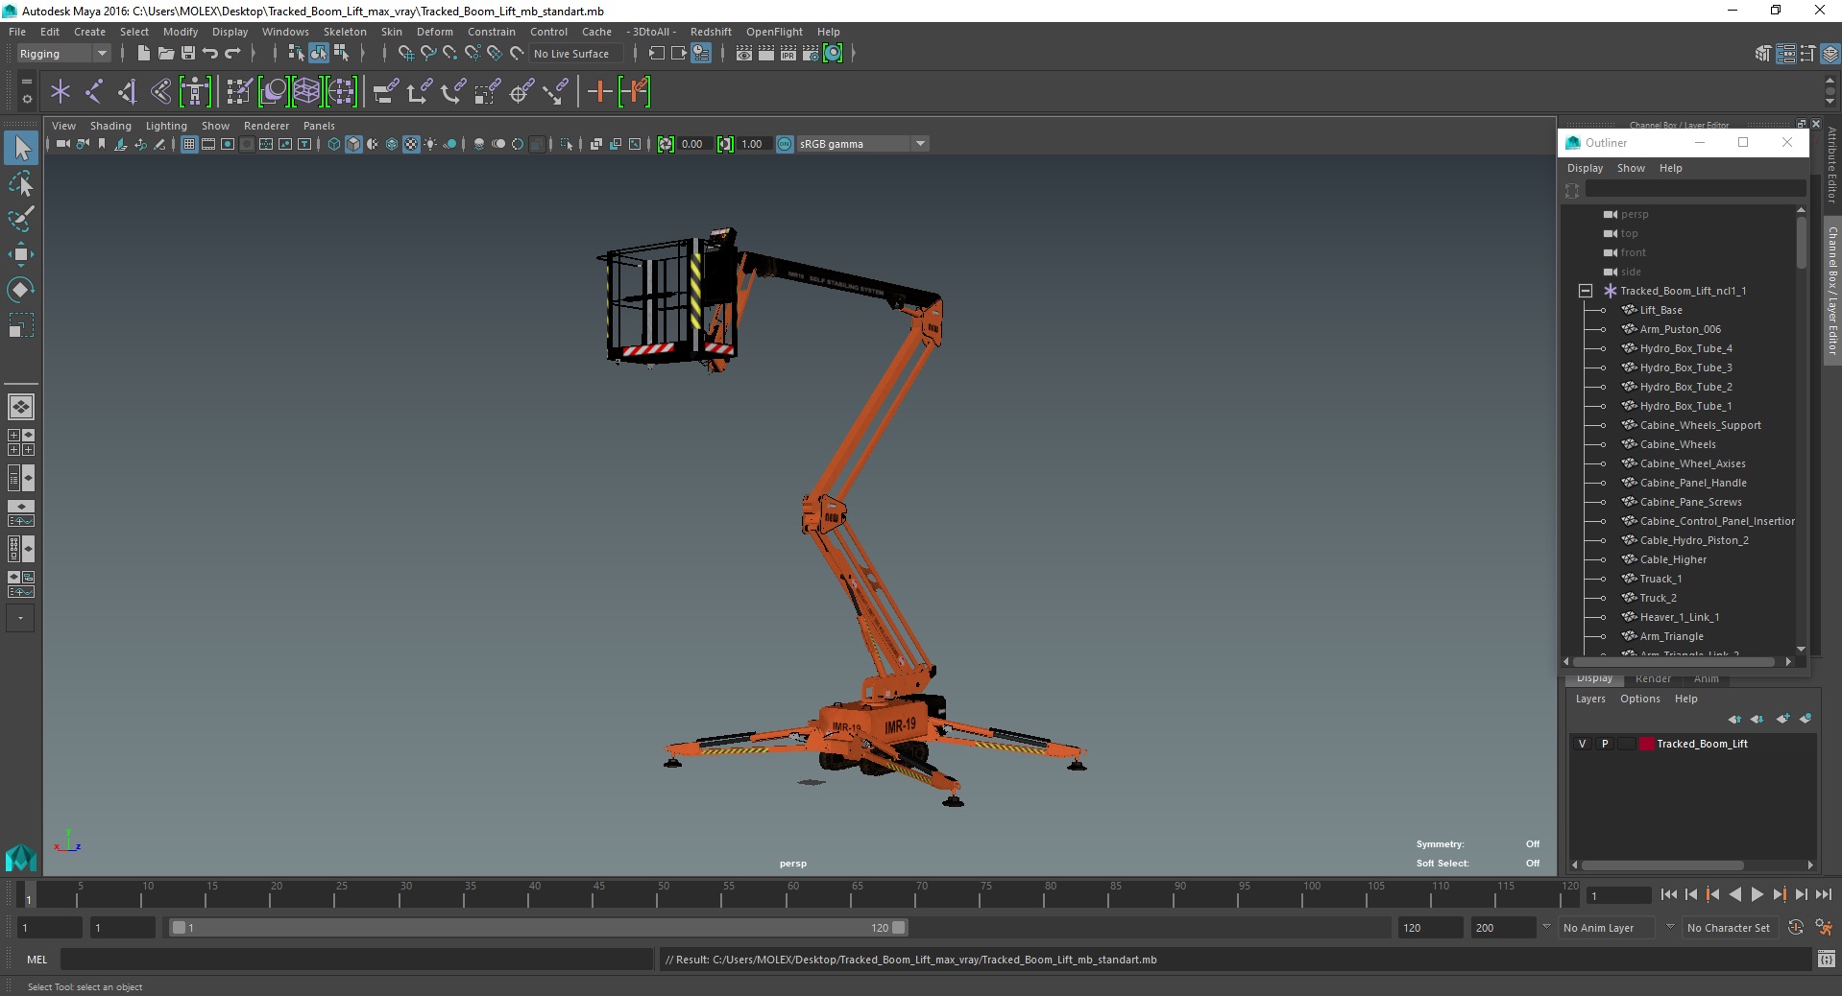1842x996 pixels.
Task: Select the arrow Select Tool in toolbox
Action: [21, 148]
